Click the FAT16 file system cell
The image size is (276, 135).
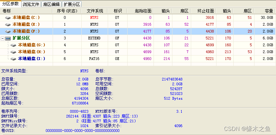[x=94, y=59]
